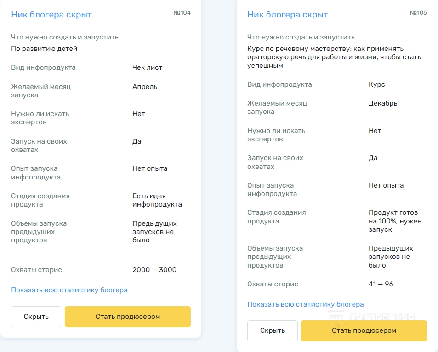Click the story reach value 2000 — 3000
The width and height of the screenshot is (438, 352).
click(x=154, y=270)
